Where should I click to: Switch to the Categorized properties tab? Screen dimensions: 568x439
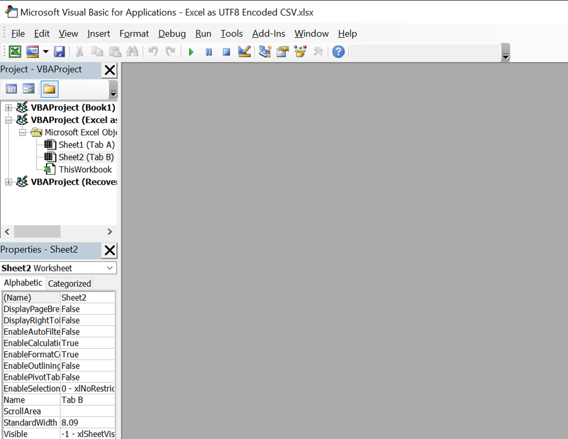click(x=69, y=283)
